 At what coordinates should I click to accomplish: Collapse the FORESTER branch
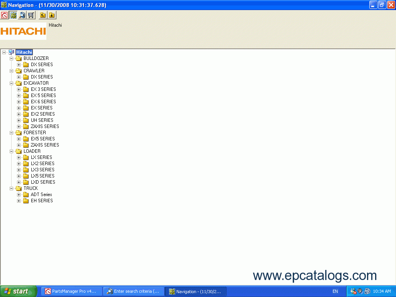(x=11, y=133)
